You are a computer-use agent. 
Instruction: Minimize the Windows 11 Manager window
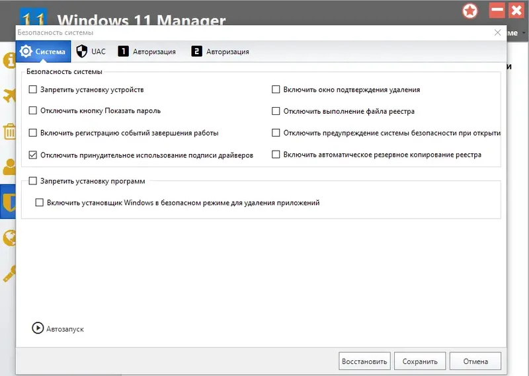pyautogui.click(x=497, y=11)
